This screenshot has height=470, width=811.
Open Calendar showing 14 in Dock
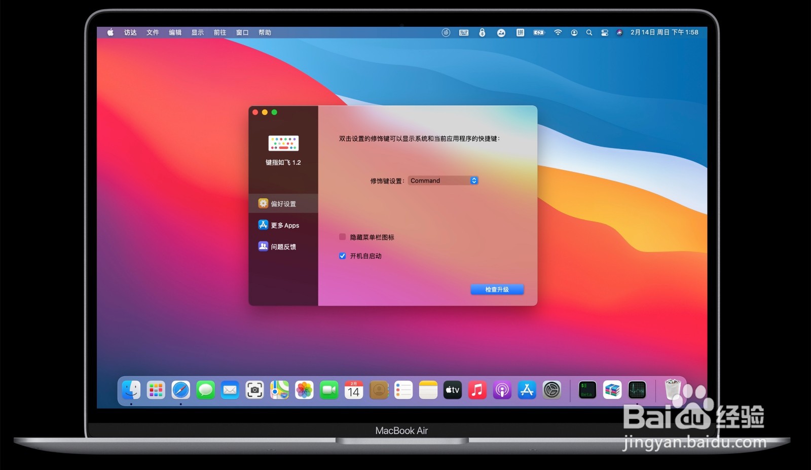tap(354, 390)
